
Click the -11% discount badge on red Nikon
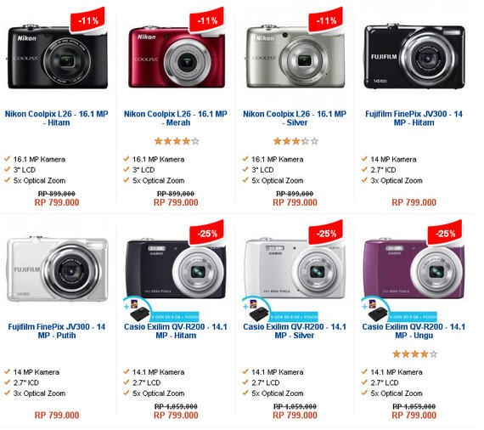(x=207, y=20)
